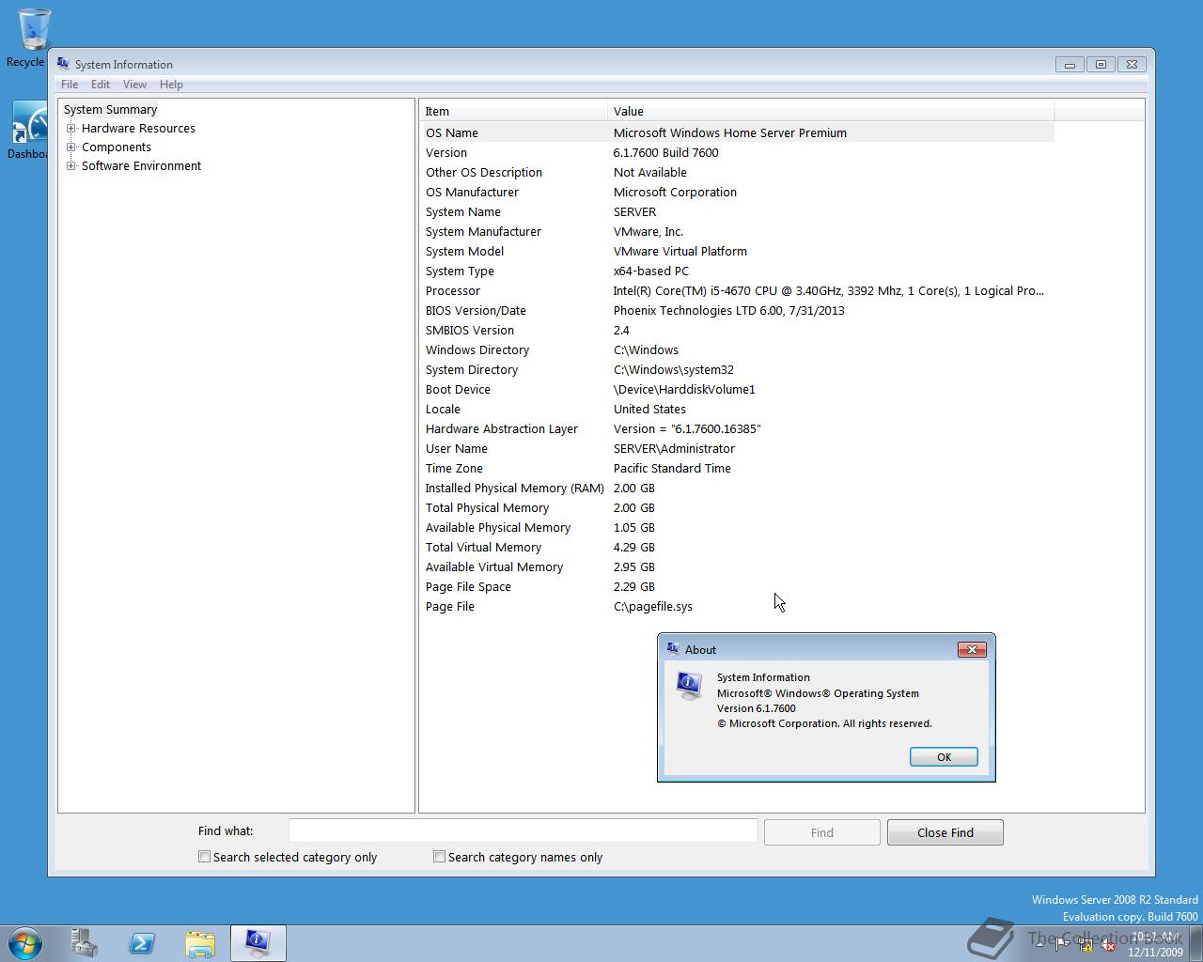Click the Pacific Standard Time value
The width and height of the screenshot is (1203, 962).
672,468
